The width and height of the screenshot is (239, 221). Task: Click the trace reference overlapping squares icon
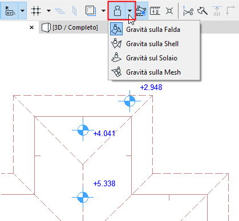coord(90,11)
